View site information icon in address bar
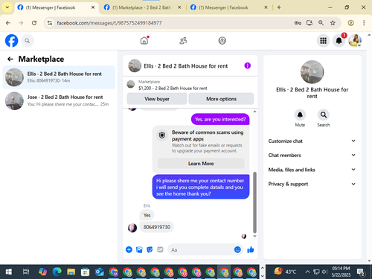 click(x=50, y=23)
